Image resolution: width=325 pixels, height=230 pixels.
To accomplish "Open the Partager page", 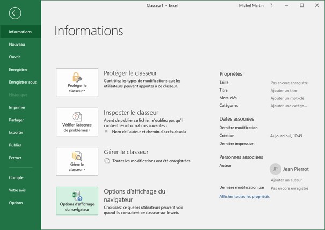I will tap(16, 120).
